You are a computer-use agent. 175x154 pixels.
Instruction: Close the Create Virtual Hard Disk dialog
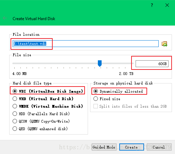(167, 5)
